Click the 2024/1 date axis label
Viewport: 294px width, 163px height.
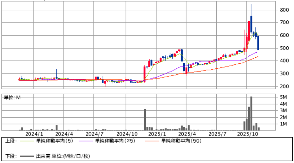[x=32, y=133]
